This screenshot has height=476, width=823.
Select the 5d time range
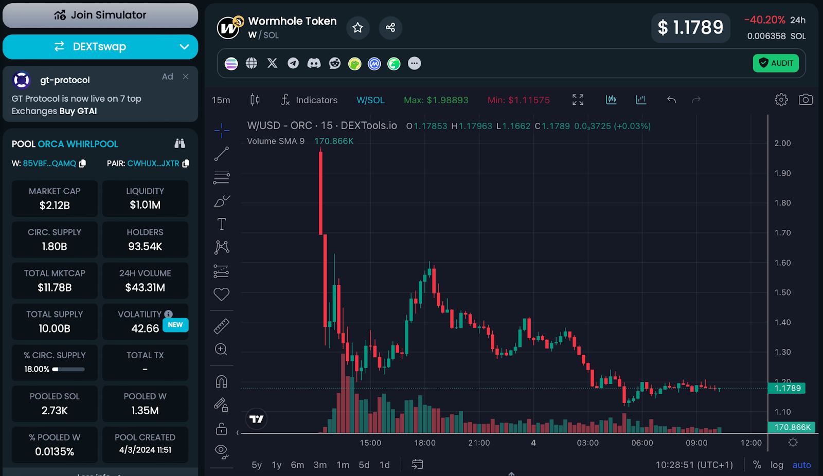tap(364, 465)
